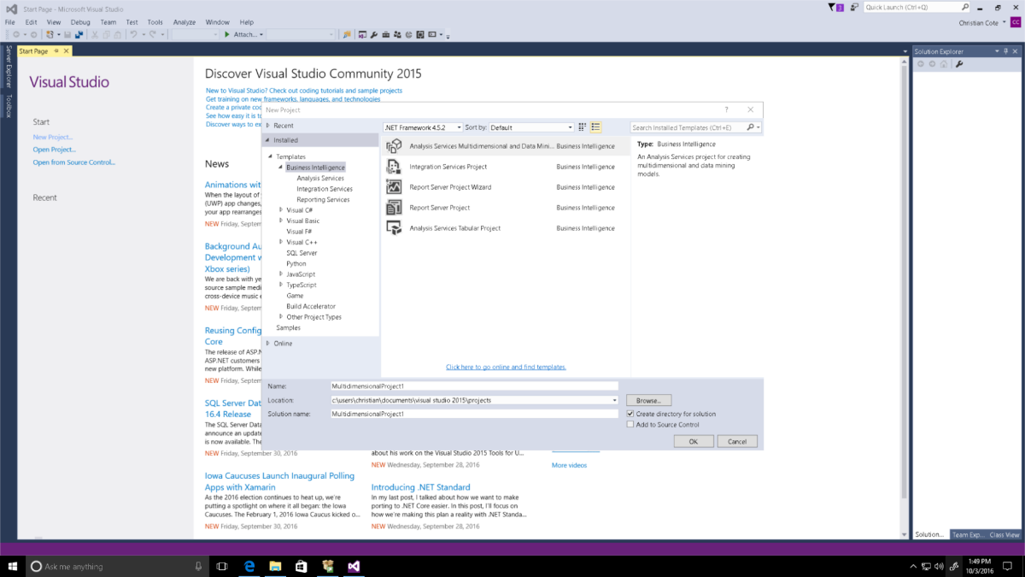The height and width of the screenshot is (577, 1025).
Task: Select SQL Server in the template tree
Action: point(302,253)
